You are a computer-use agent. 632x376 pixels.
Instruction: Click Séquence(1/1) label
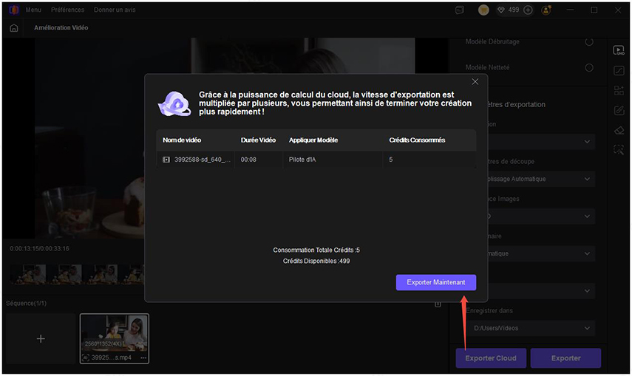pyautogui.click(x=26, y=303)
